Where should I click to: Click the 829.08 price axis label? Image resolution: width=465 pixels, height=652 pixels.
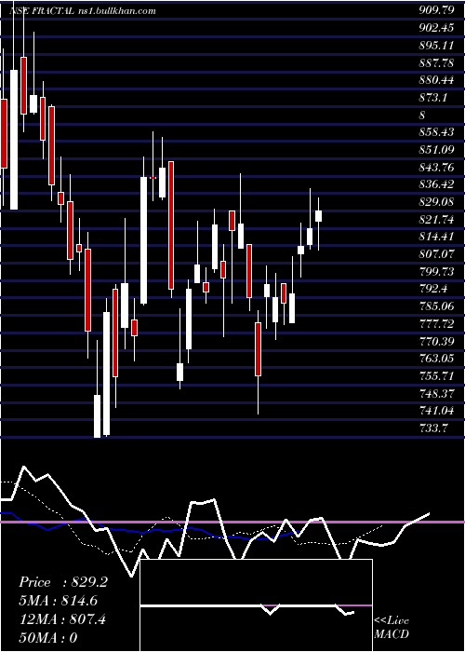[436, 202]
